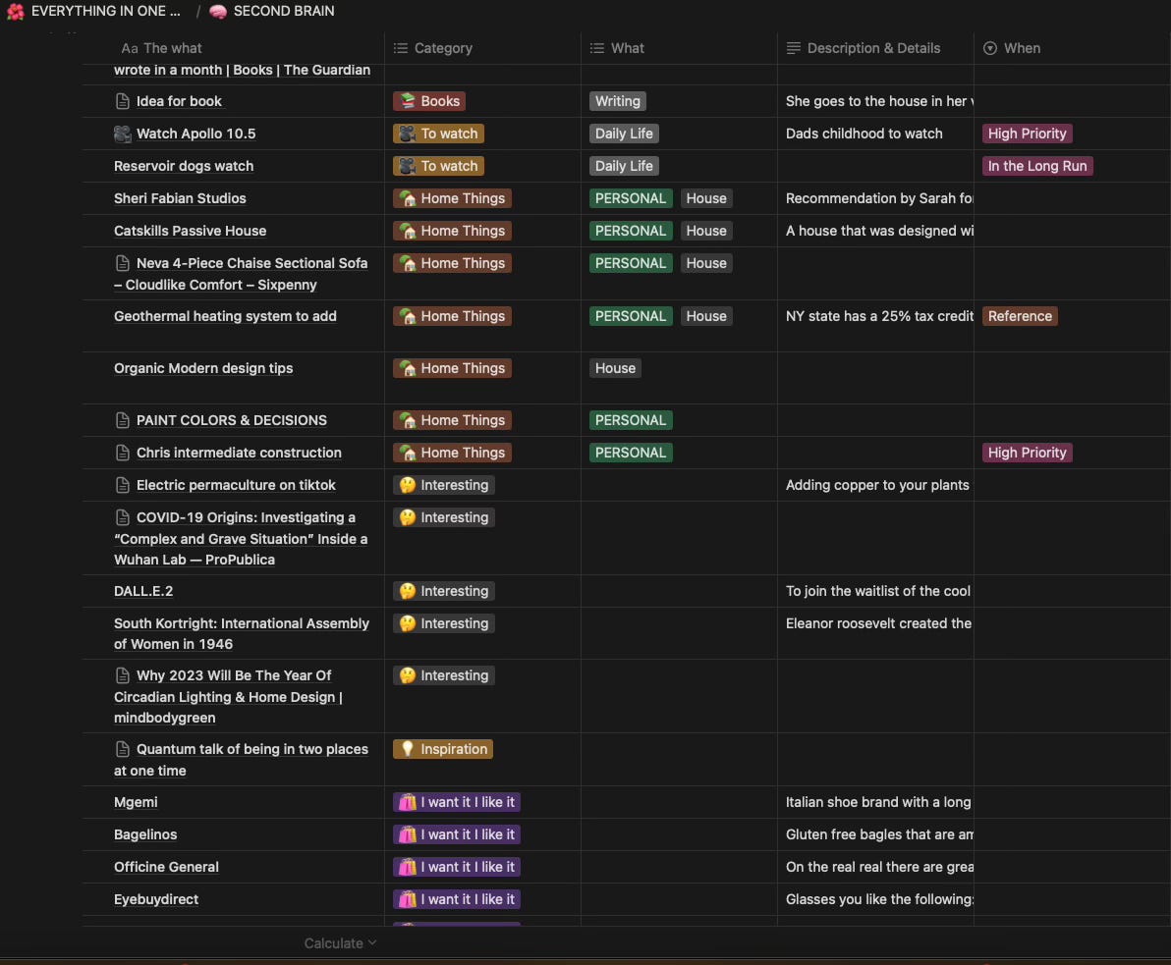Click 'Dads childhood to watch' description cell
The width and height of the screenshot is (1171, 965).
point(875,134)
